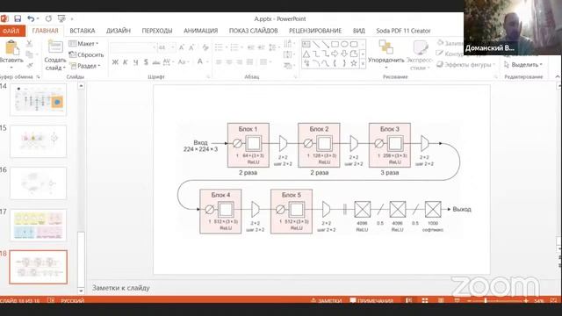This screenshot has width=562, height=316.
Task: Switch to slide sorter view icon
Action: 425,300
